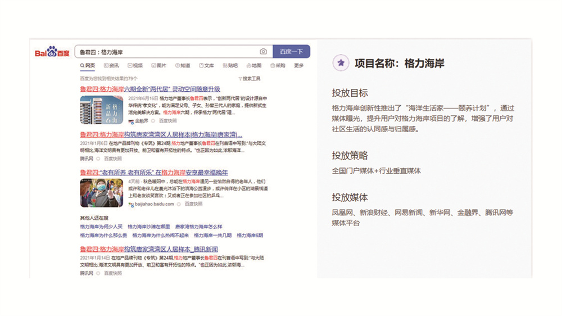The width and height of the screenshot is (562, 316).
Task: Click the camera image-search icon
Action: tap(263, 52)
